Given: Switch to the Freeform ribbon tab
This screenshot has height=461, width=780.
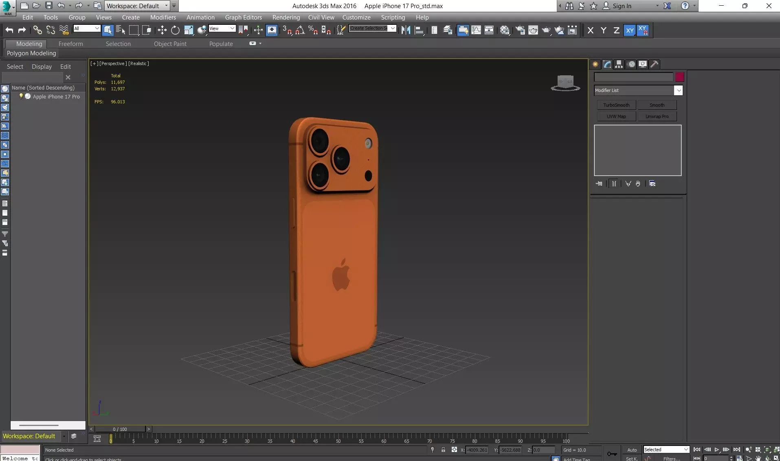Looking at the screenshot, I should coord(70,44).
